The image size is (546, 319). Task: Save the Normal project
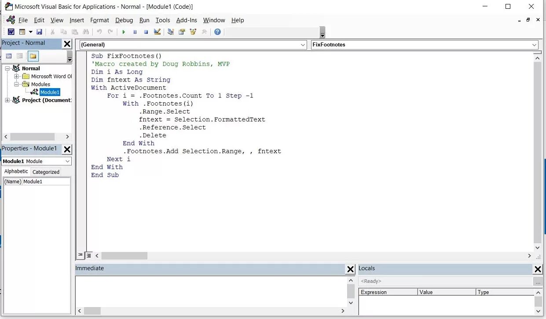(39, 32)
